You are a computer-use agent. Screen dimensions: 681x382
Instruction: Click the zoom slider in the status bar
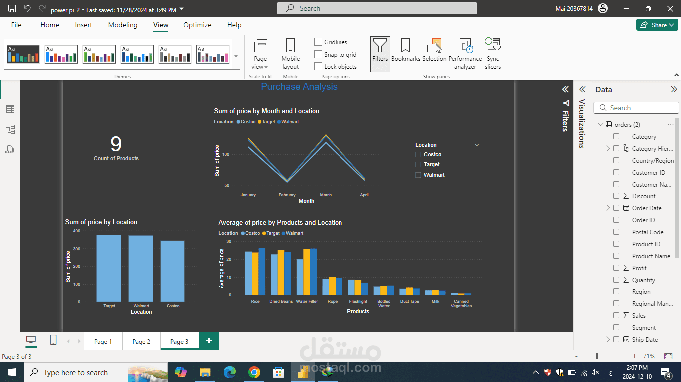click(597, 356)
